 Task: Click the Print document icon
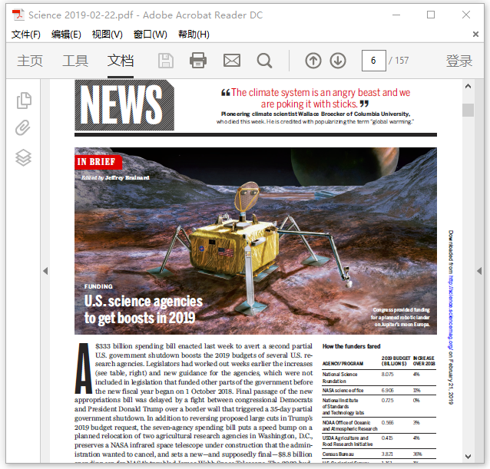198,61
